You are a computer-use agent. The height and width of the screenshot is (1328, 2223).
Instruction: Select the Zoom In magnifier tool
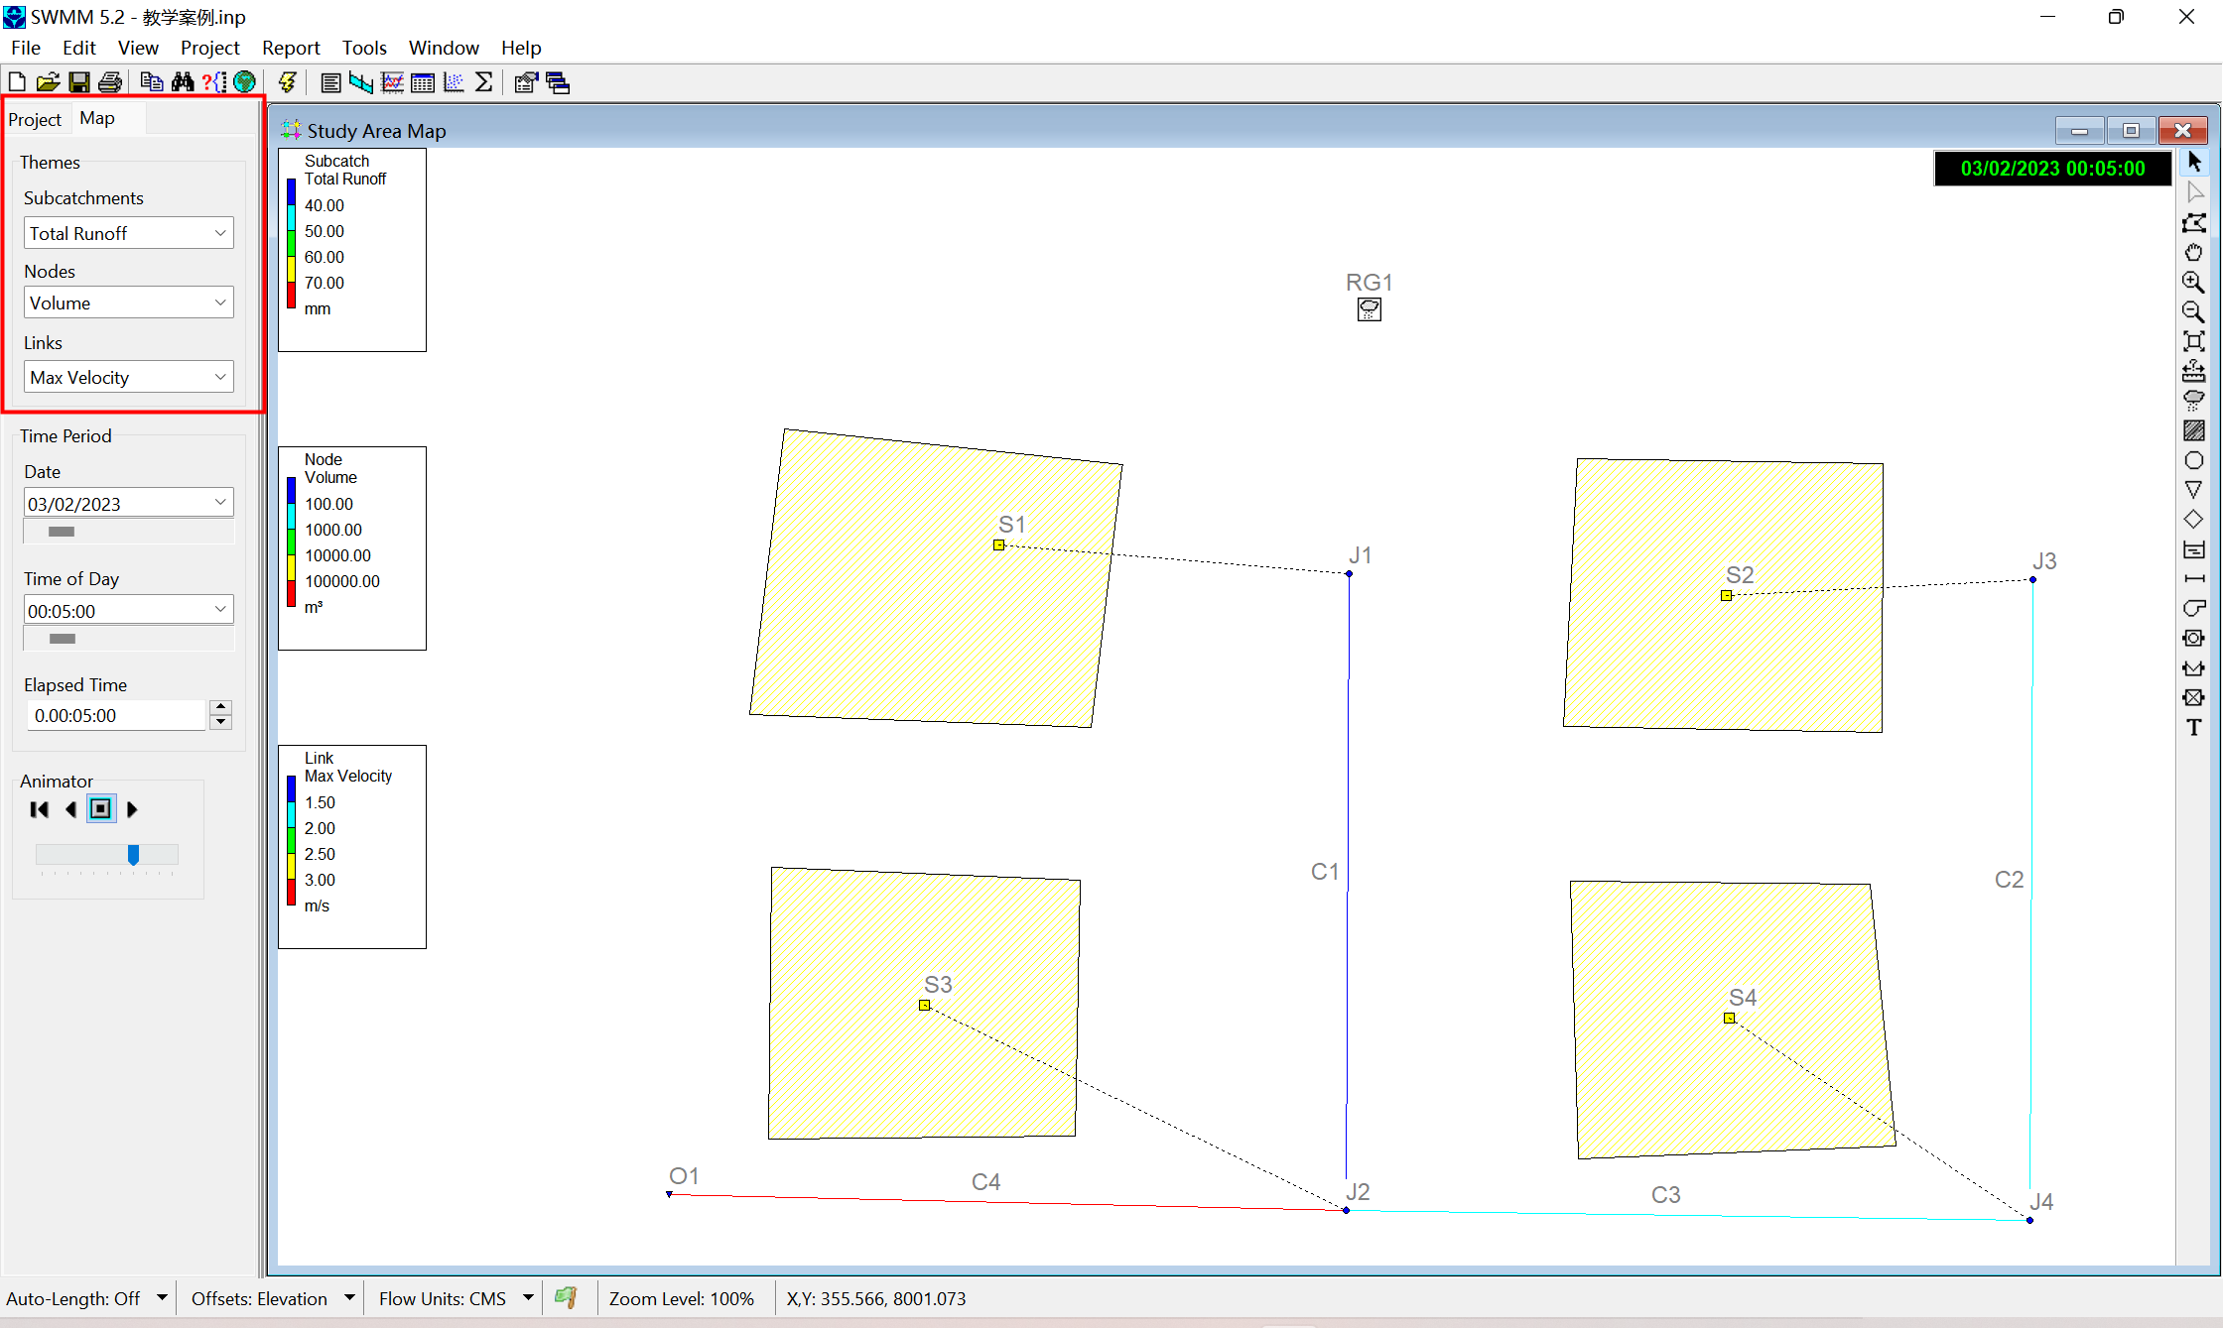pyautogui.click(x=2194, y=283)
